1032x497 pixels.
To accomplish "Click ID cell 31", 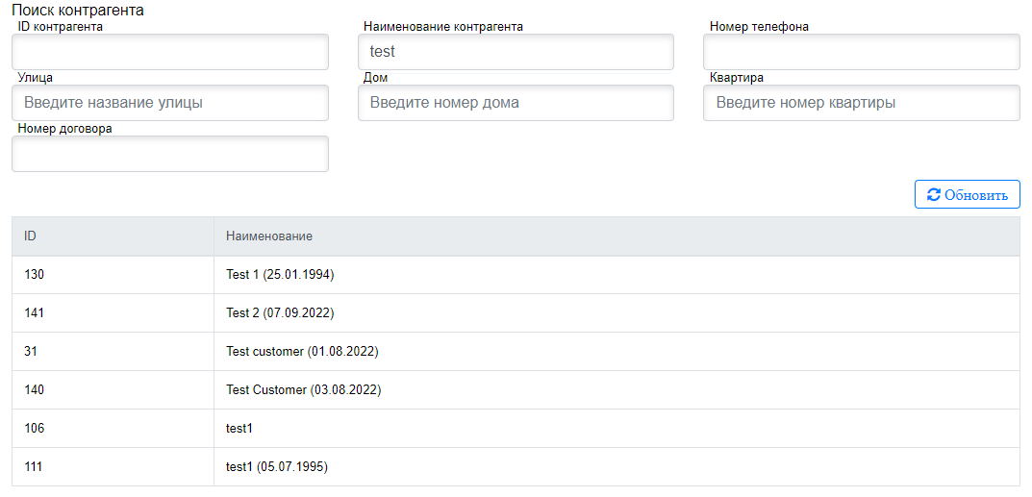I will (113, 352).
